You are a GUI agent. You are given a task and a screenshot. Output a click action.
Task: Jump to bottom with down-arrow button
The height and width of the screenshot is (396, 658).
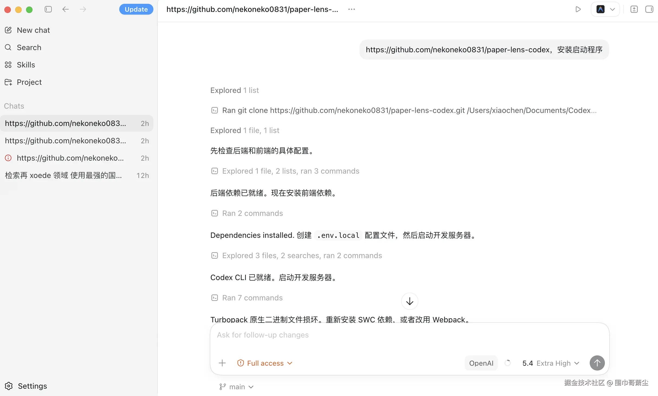tap(409, 301)
